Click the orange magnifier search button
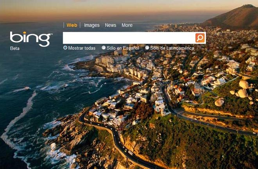Screen dimensions: 258x169 coord(200,38)
